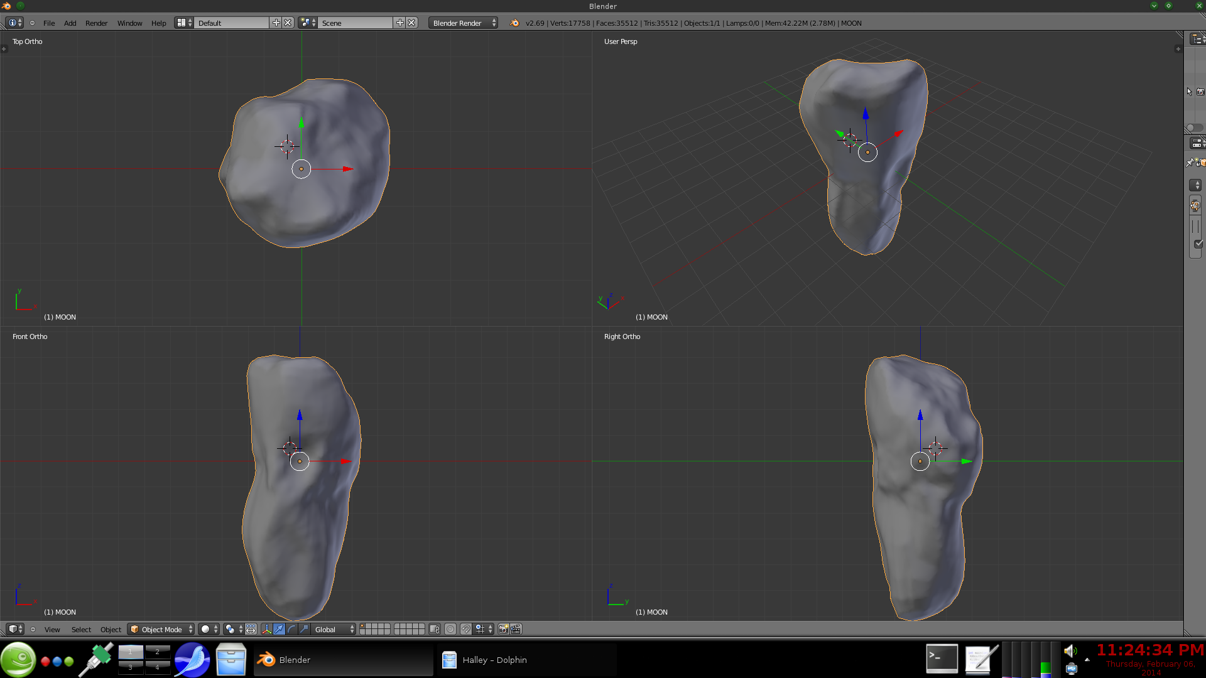This screenshot has width=1206, height=678.
Task: Add a new screen layout
Action: click(x=276, y=23)
